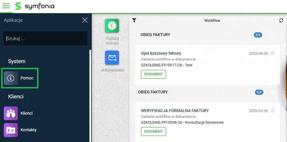The height and width of the screenshot is (142, 287).
Task: Collapse the second OBIEG FAKTURY section
Action: tap(273, 92)
